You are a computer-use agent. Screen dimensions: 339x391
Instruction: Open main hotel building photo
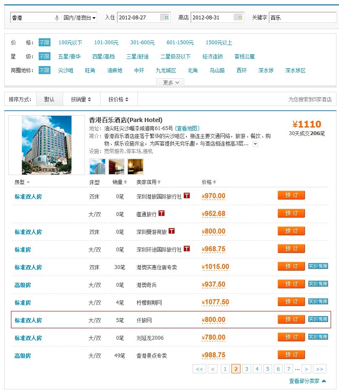coord(47,145)
